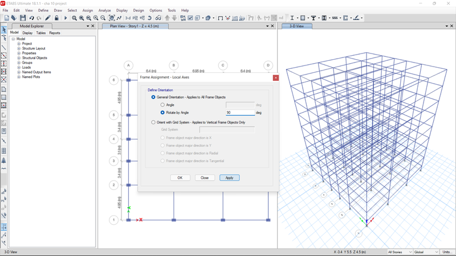The width and height of the screenshot is (456, 256).
Task: Select the Reshape Object tool in left toolbar
Action: point(4,38)
